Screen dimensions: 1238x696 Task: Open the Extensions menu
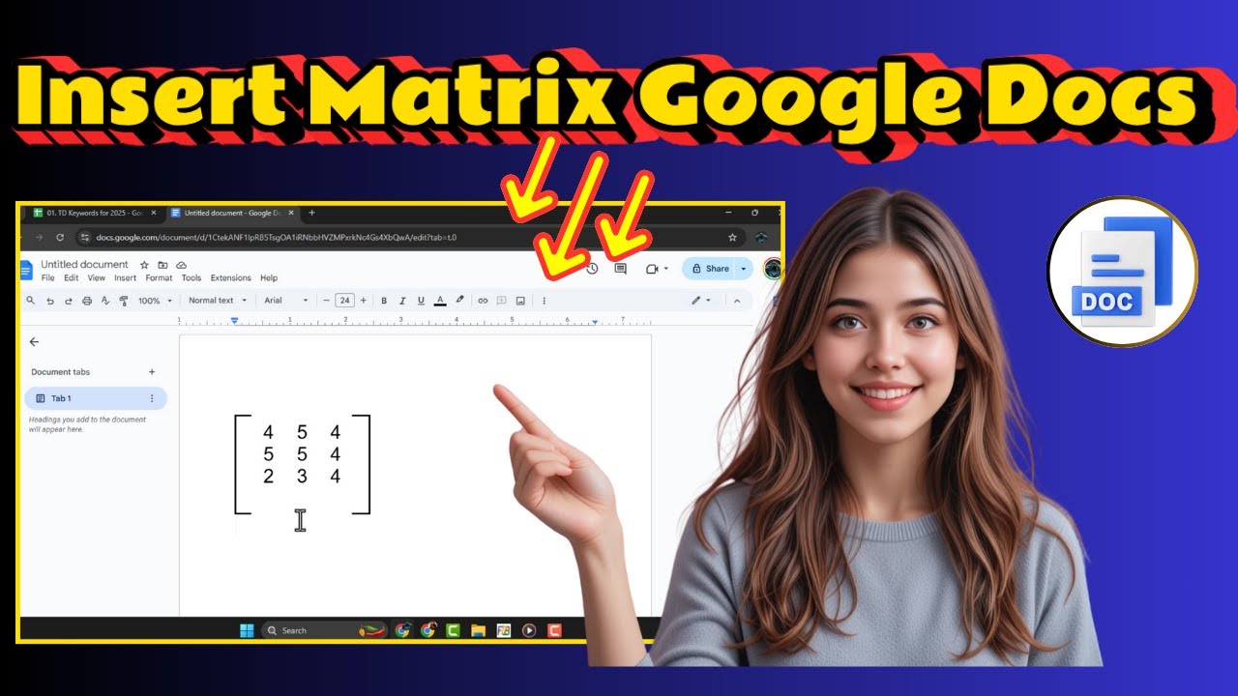pos(230,278)
